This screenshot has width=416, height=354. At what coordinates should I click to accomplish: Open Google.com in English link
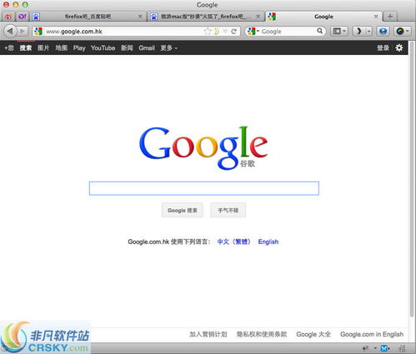372,334
